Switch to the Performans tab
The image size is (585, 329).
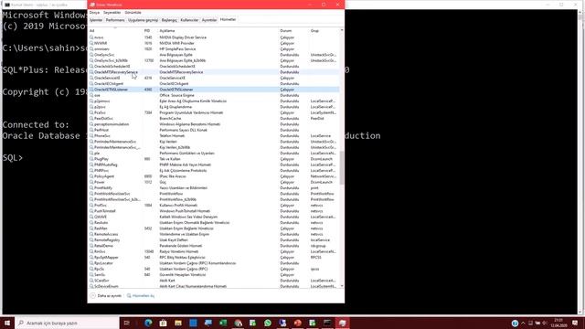(x=115, y=20)
